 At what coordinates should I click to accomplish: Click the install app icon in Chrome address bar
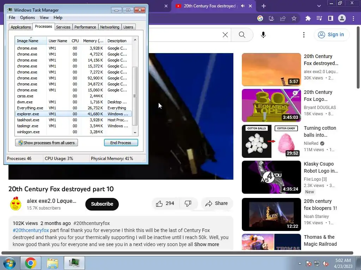pyautogui.click(x=271, y=18)
